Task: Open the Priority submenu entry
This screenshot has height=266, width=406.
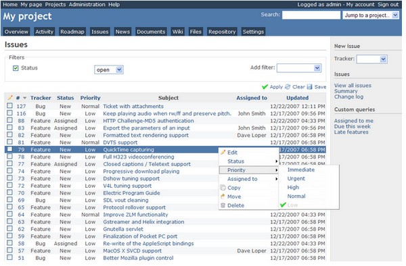Action: (x=249, y=170)
